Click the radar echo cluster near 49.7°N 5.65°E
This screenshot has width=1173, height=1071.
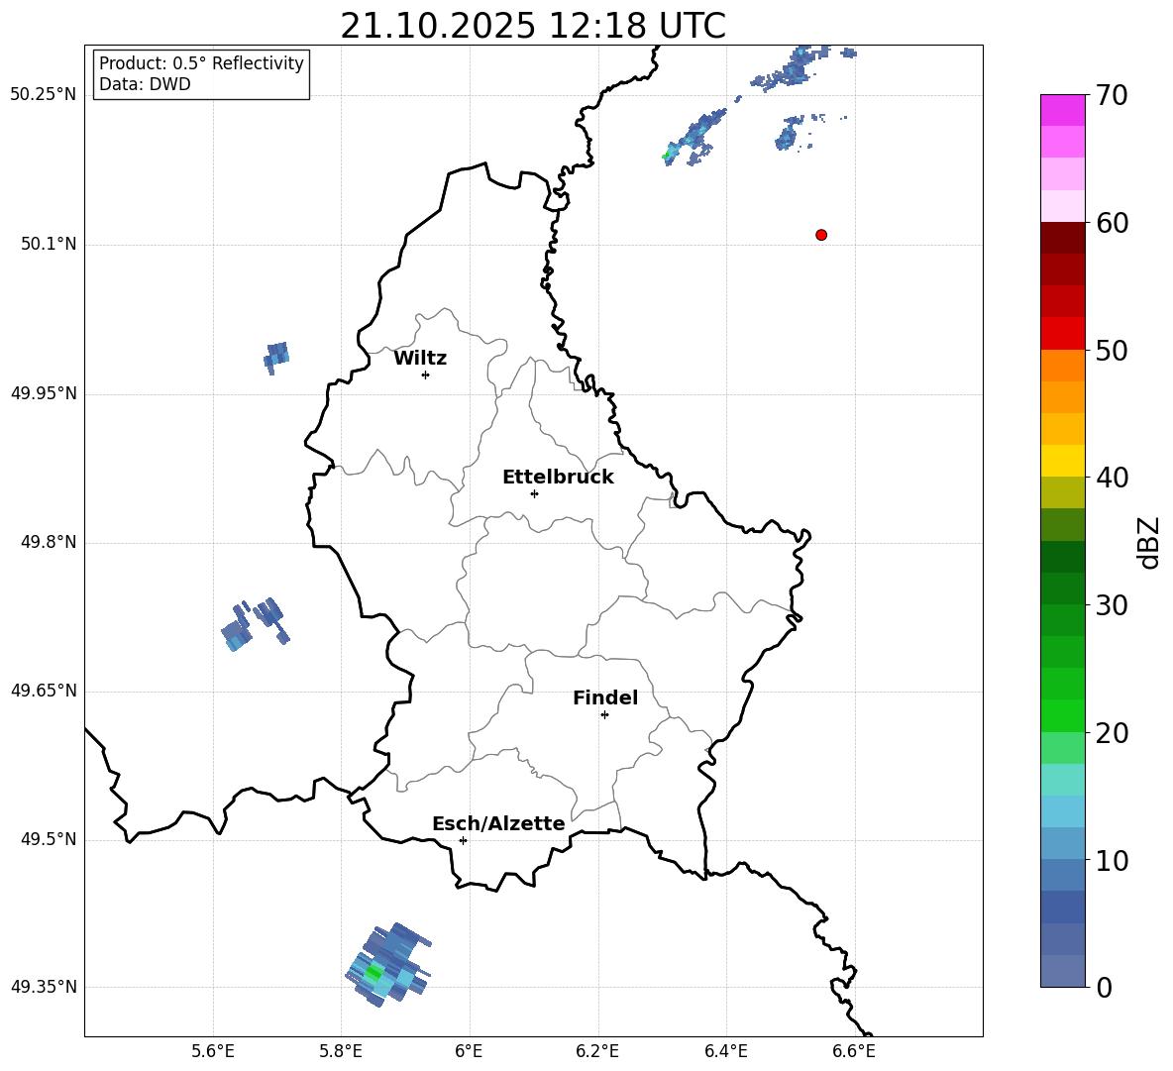coord(255,624)
